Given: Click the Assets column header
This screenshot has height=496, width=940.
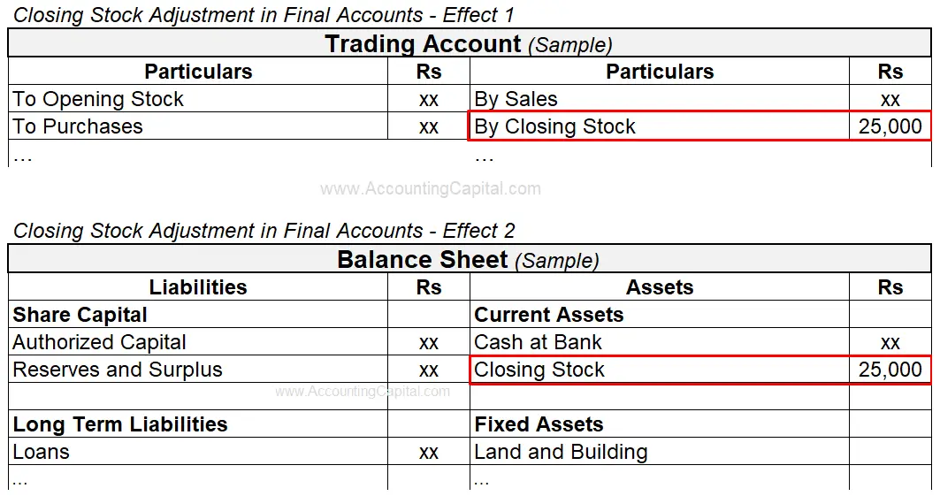Looking at the screenshot, I should tap(660, 287).
